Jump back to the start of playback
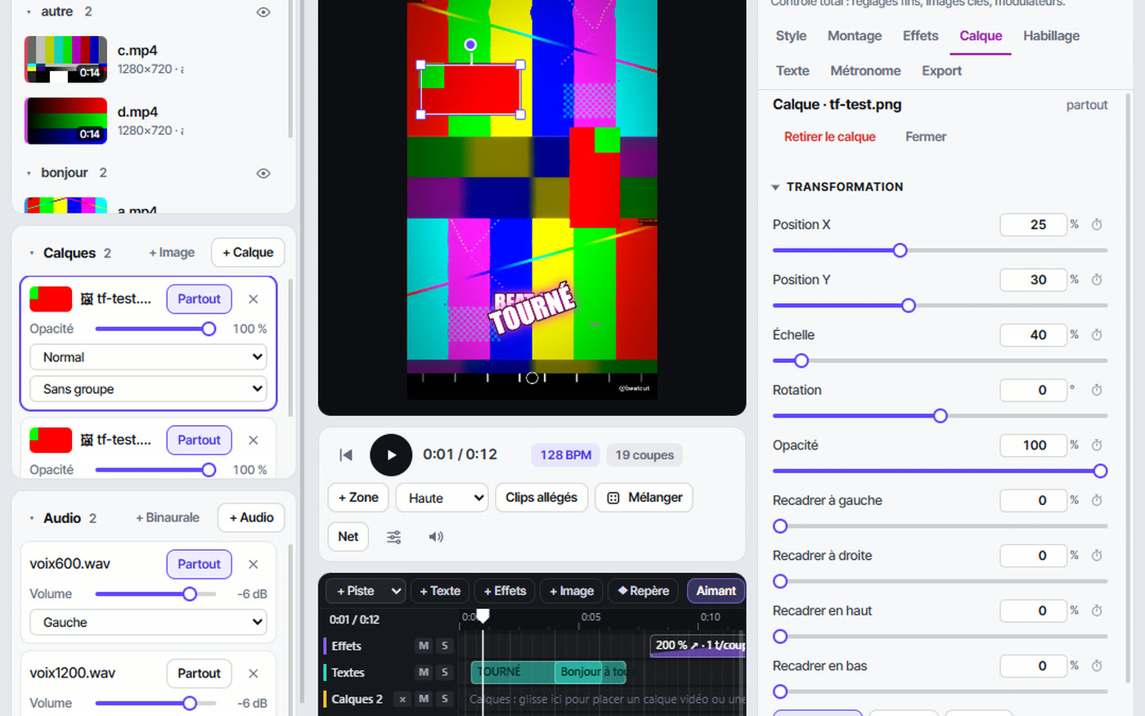1145x716 pixels. [x=346, y=455]
